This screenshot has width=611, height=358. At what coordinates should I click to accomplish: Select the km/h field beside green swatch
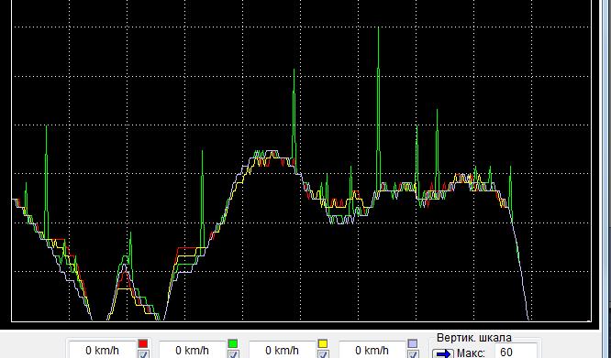(193, 350)
